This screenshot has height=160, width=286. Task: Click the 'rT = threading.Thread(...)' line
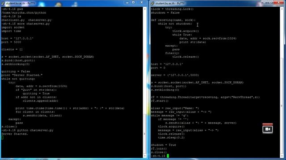[205, 97]
